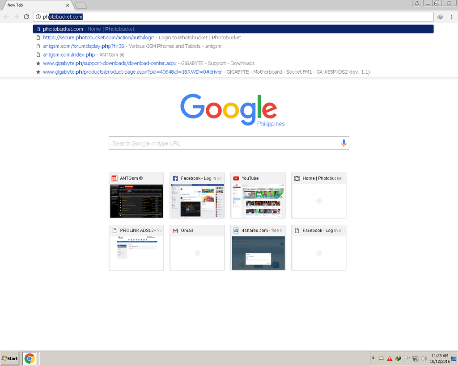
Task: Launch Chrome from the taskbar icon
Action: (30, 358)
